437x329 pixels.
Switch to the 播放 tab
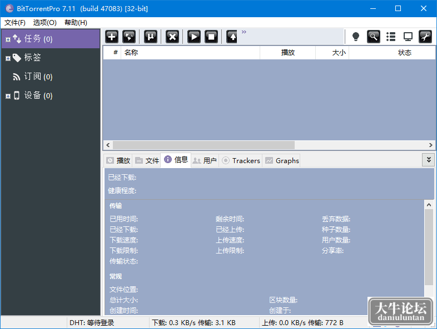(x=118, y=160)
